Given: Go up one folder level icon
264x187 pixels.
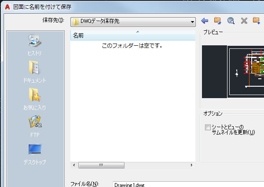Looking at the screenshot, I should pos(217,21).
